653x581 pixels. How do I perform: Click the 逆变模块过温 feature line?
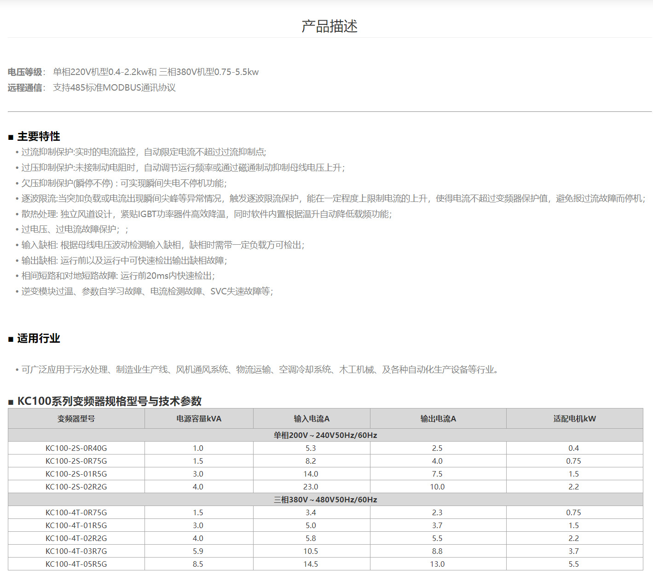pos(147,291)
